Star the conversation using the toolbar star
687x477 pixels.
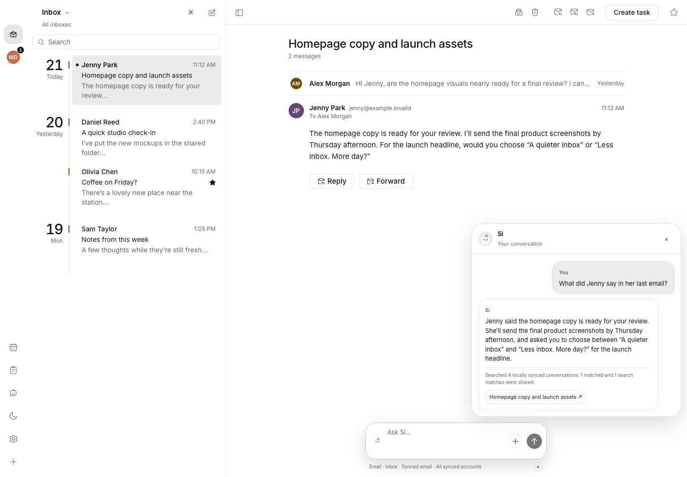click(674, 12)
